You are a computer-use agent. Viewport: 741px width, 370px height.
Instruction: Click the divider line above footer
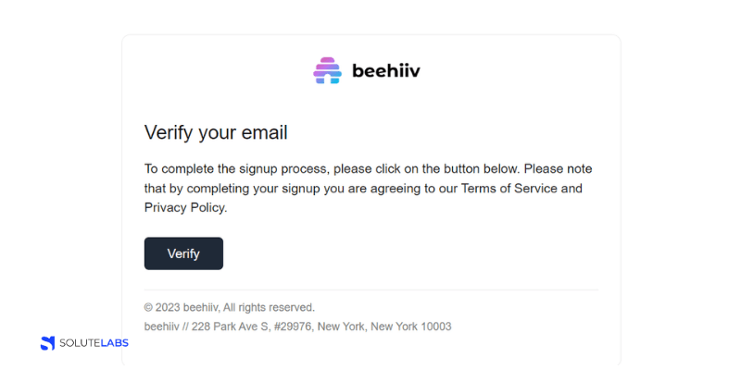point(370,290)
